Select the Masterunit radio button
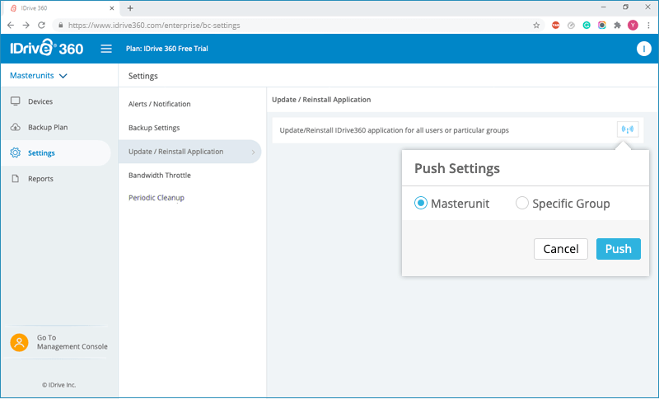The height and width of the screenshot is (399, 659). (421, 203)
